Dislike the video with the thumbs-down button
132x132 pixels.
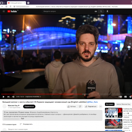pos(80,107)
